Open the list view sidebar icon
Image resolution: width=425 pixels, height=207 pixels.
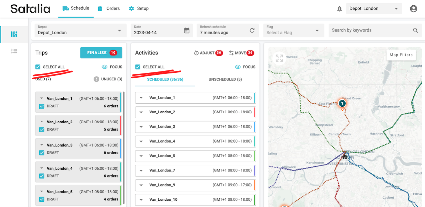pos(14,51)
